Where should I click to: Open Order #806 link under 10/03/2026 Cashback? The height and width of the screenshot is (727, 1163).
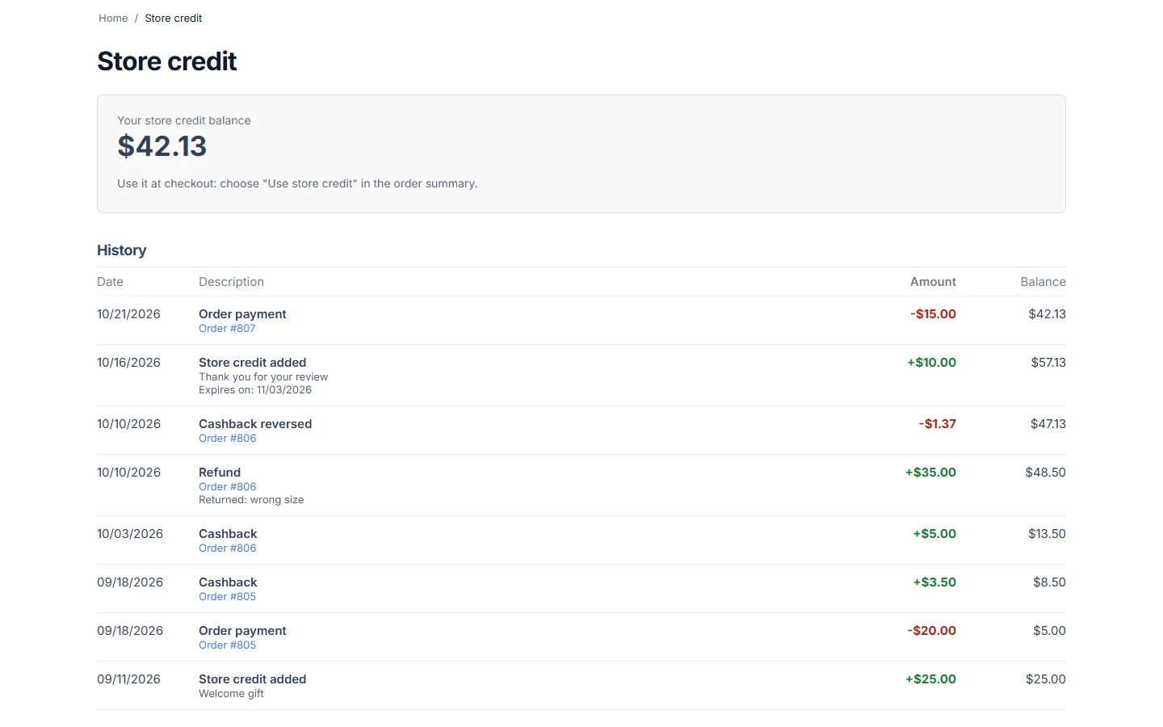(227, 548)
